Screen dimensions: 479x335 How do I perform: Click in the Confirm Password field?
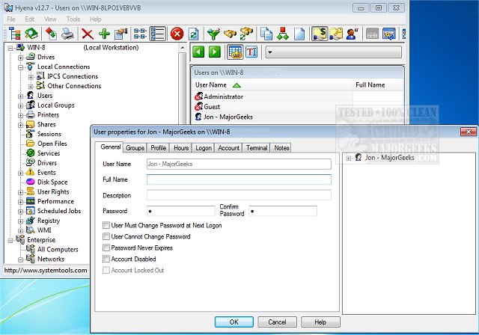[x=283, y=211]
